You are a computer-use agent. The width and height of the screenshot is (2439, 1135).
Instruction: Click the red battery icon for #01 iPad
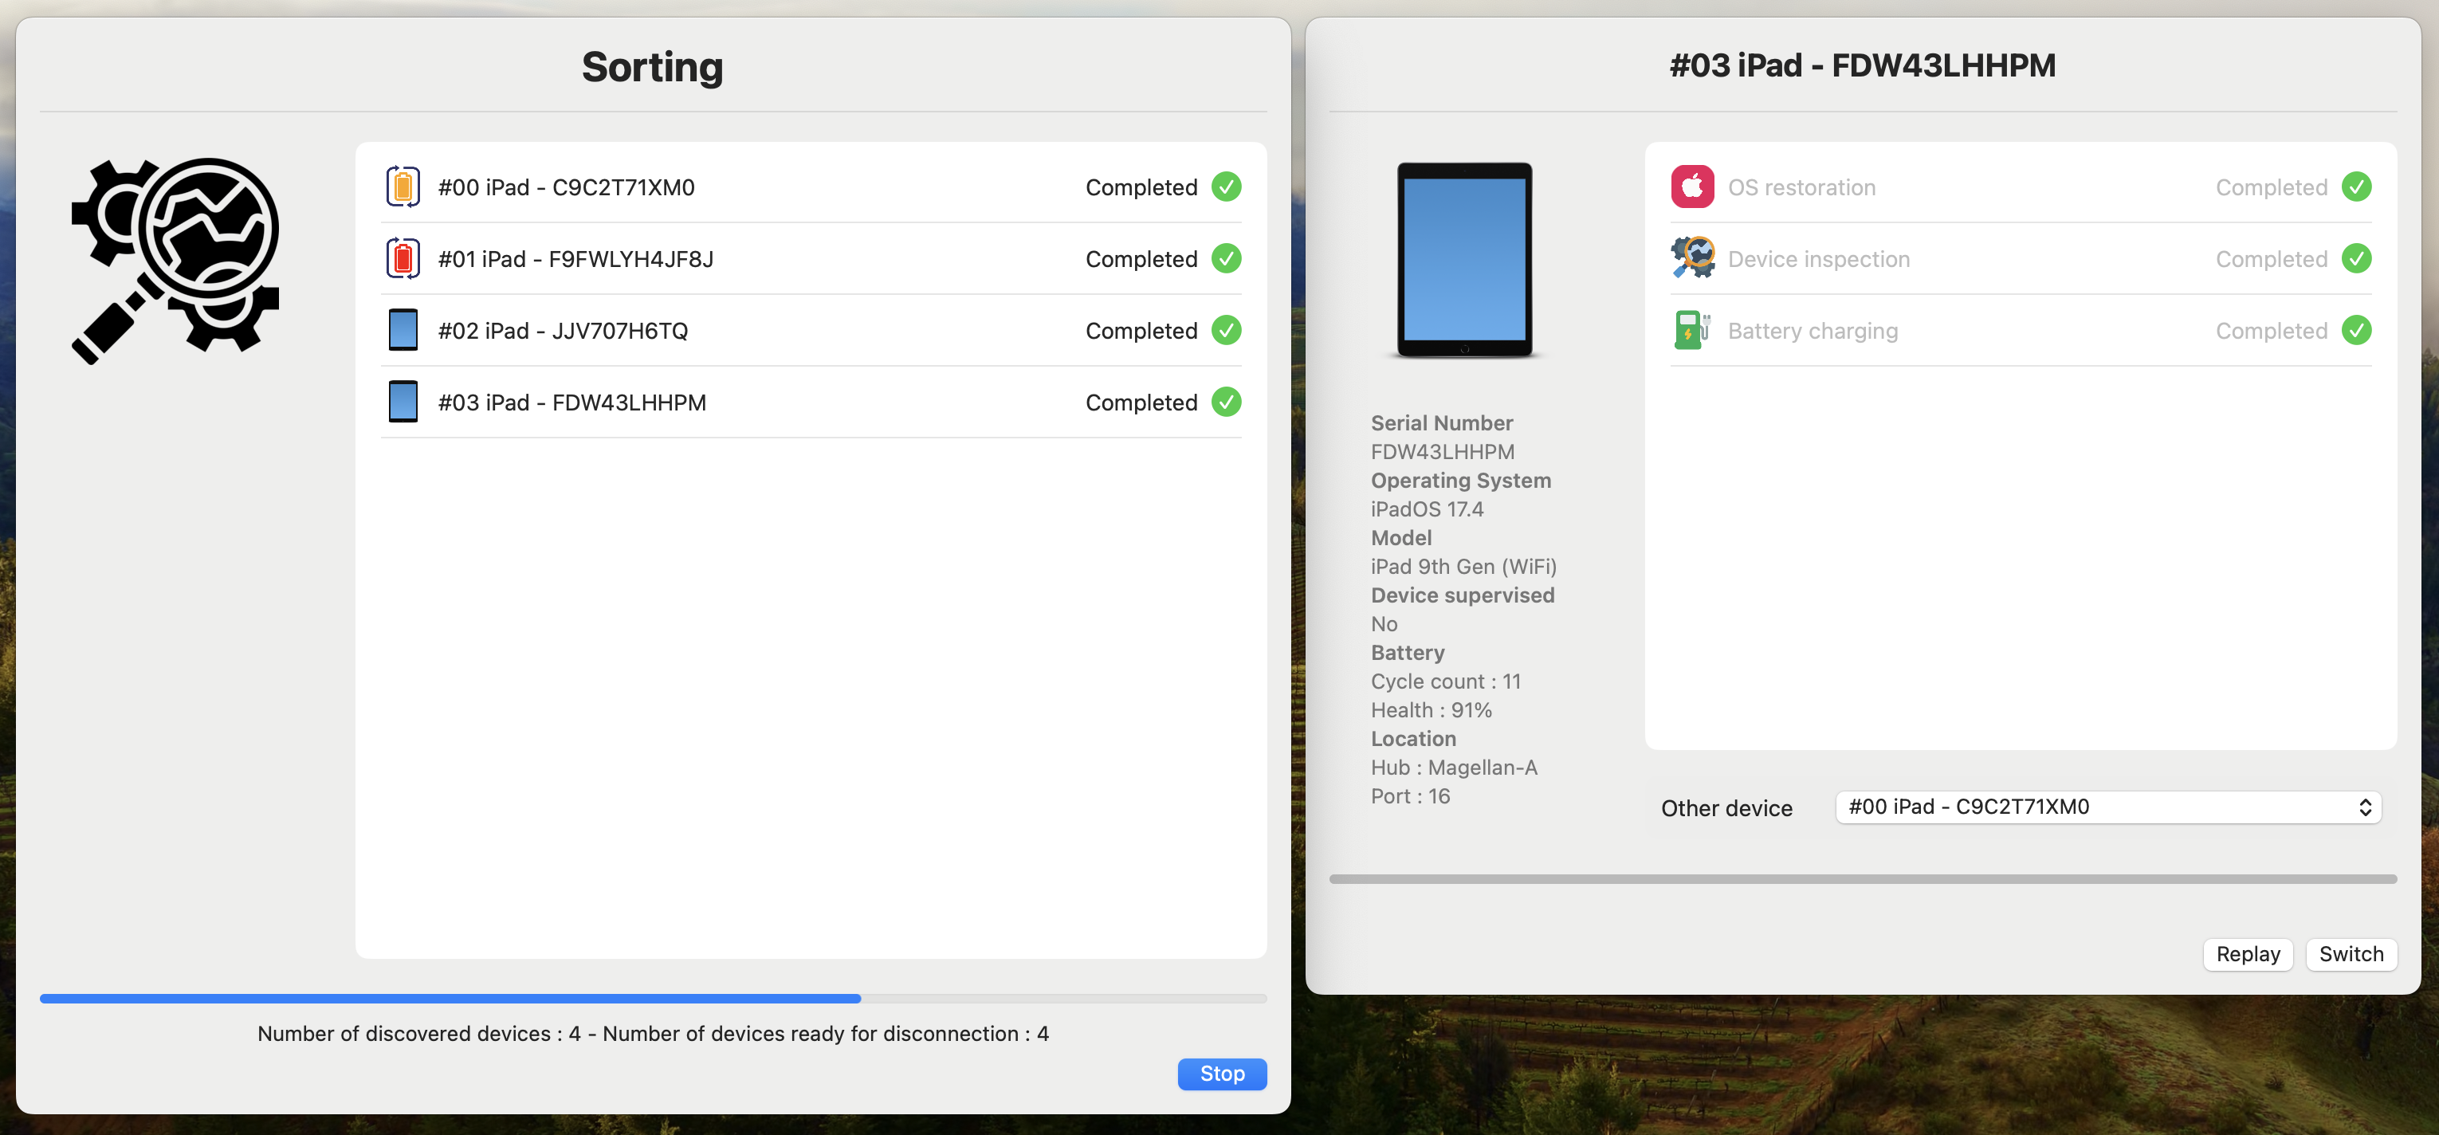(403, 258)
